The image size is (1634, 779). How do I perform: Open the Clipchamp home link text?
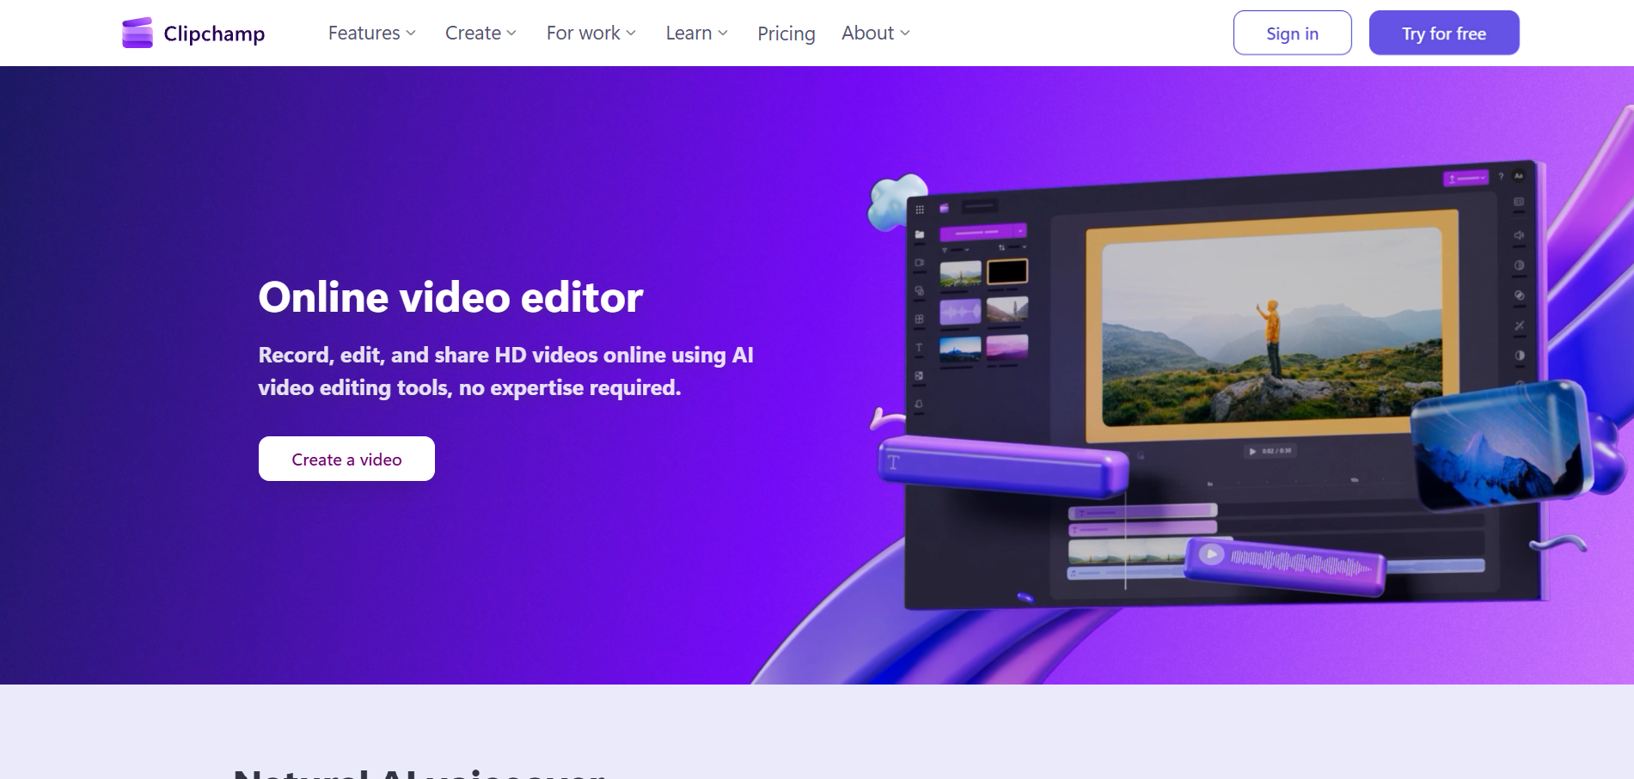click(x=214, y=33)
